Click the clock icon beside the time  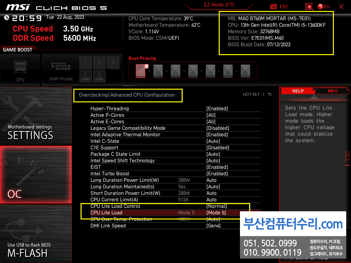point(7,17)
